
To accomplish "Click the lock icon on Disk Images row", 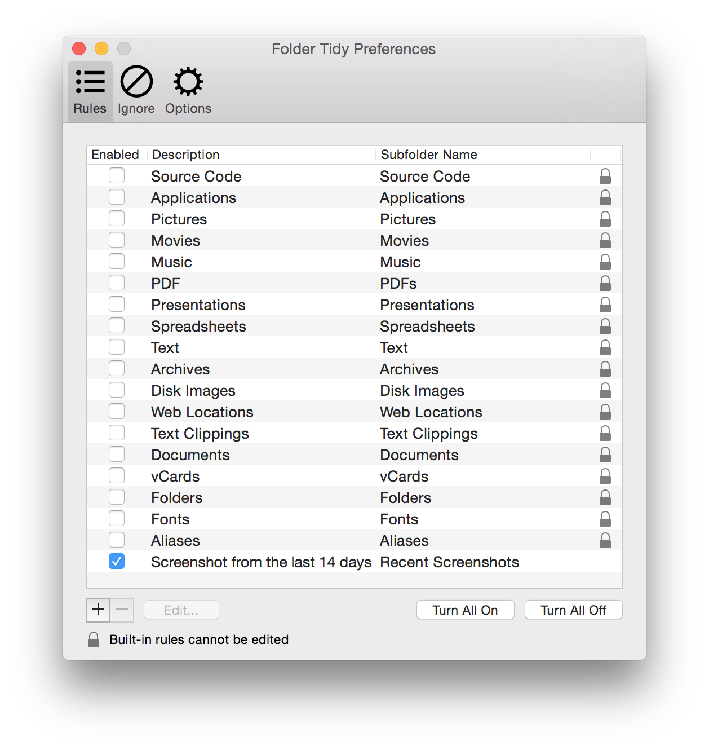I will (605, 390).
